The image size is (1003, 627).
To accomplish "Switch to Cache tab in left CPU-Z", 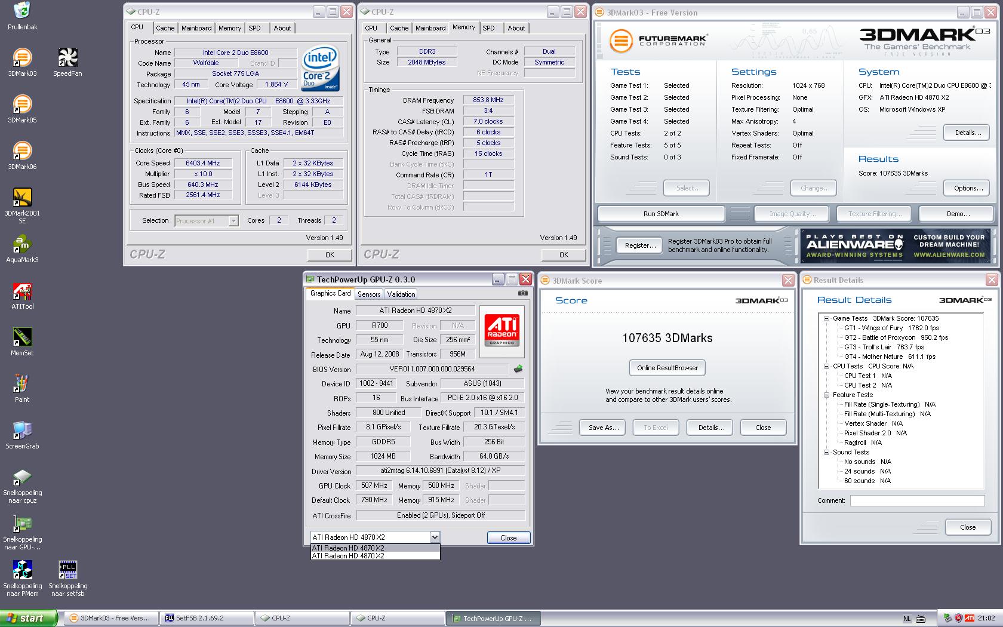I will click(x=165, y=28).
